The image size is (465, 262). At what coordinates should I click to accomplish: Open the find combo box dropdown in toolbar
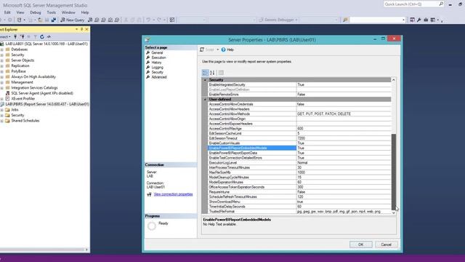tap(403, 20)
